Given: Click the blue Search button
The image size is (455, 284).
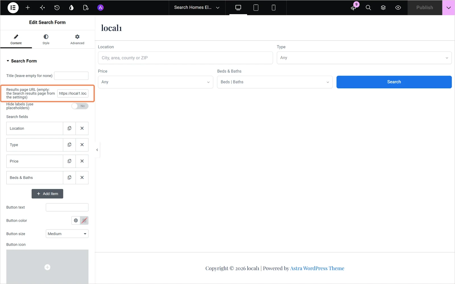Looking at the screenshot, I should pos(394,82).
